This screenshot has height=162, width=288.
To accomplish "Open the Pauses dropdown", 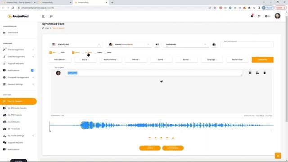I will 187,60.
